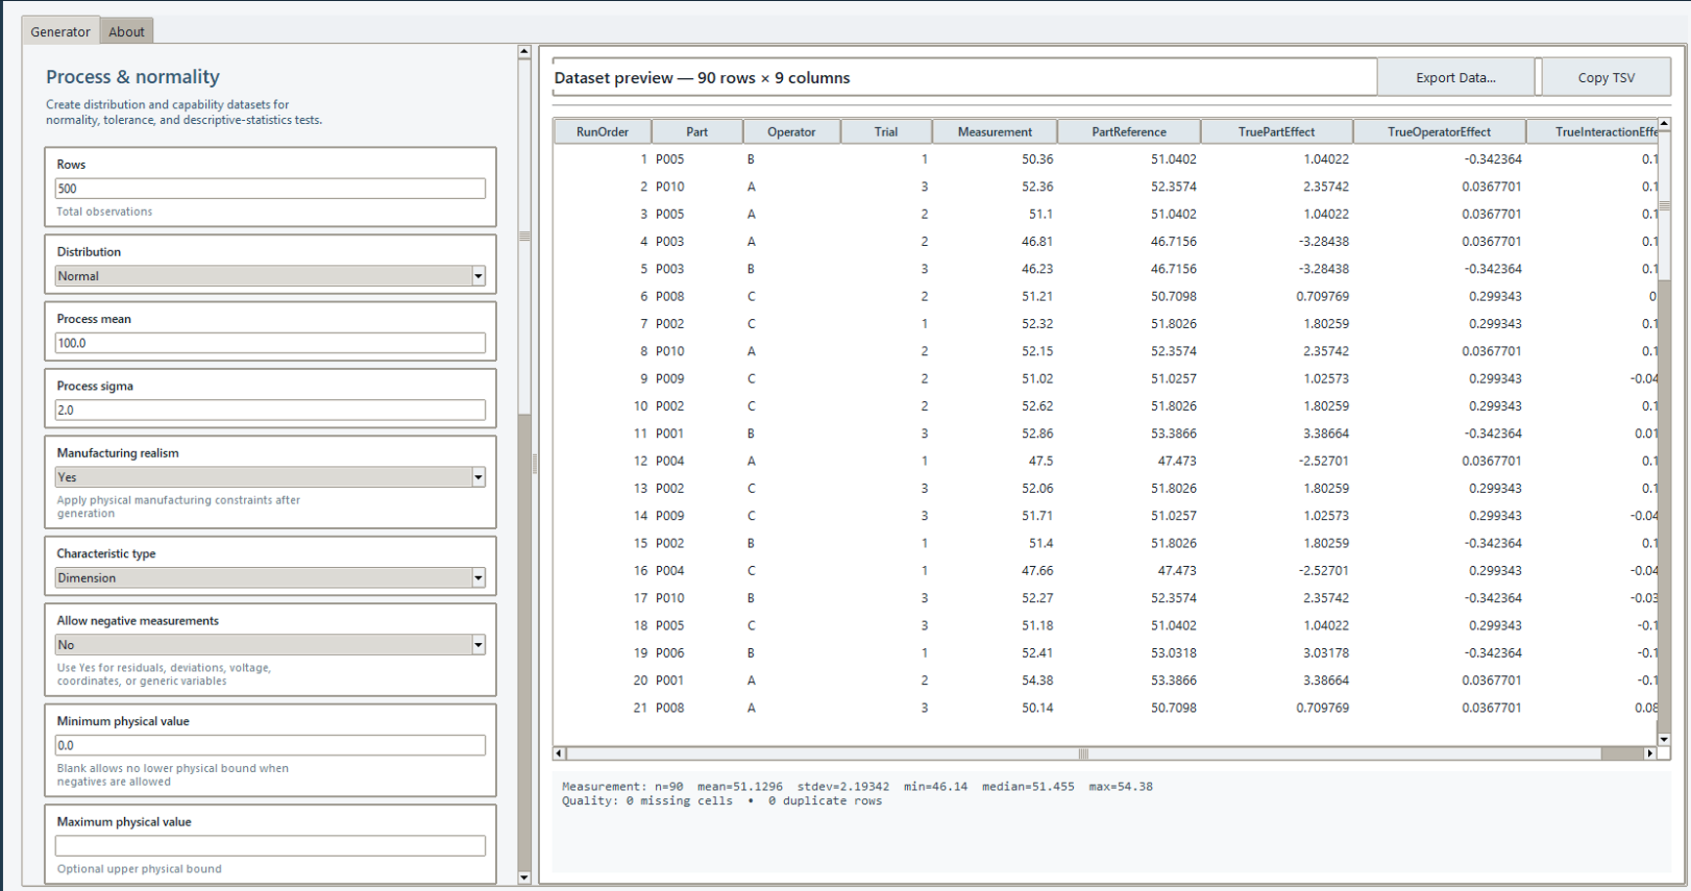Click the Dataset preview title text
The width and height of the screenshot is (1691, 891).
click(x=702, y=78)
